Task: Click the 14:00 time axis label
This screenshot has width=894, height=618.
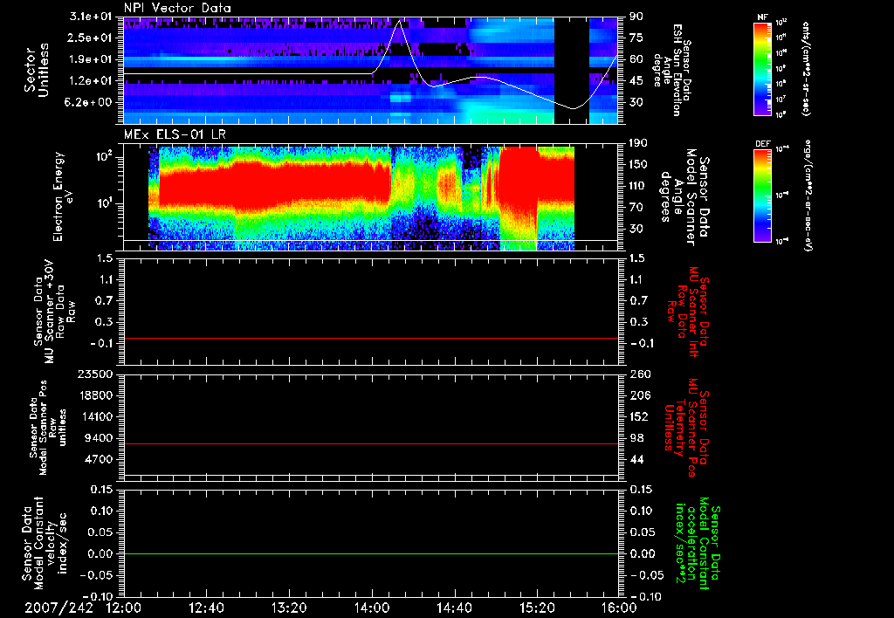Action: pyautogui.click(x=372, y=608)
